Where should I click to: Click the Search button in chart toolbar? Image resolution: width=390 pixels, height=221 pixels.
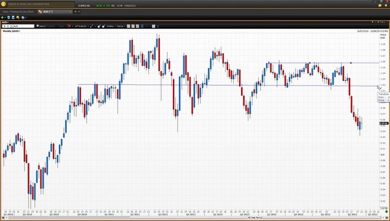[x=41, y=26]
